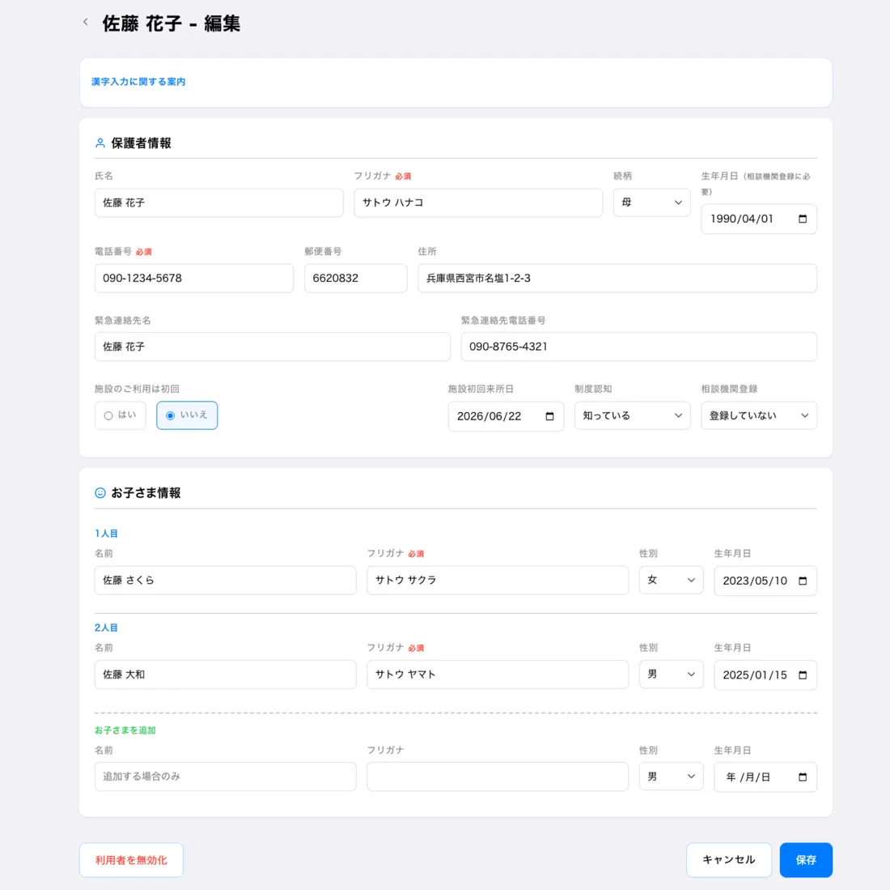
Task: Click the date value 2026/06/22
Action: click(x=489, y=416)
